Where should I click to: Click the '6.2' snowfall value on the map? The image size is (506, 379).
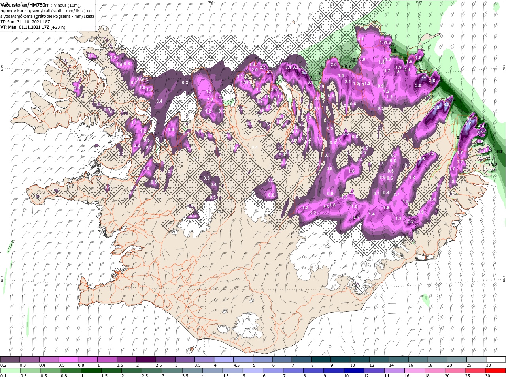pyautogui.click(x=447, y=105)
